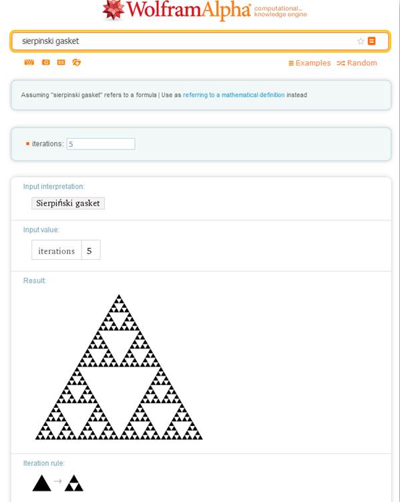Click the 'Result:' pod heading
Image resolution: width=400 pixels, height=502 pixels.
click(35, 281)
